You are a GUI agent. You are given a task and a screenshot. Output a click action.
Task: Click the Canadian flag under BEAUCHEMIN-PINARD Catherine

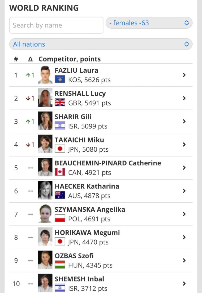point(60,172)
